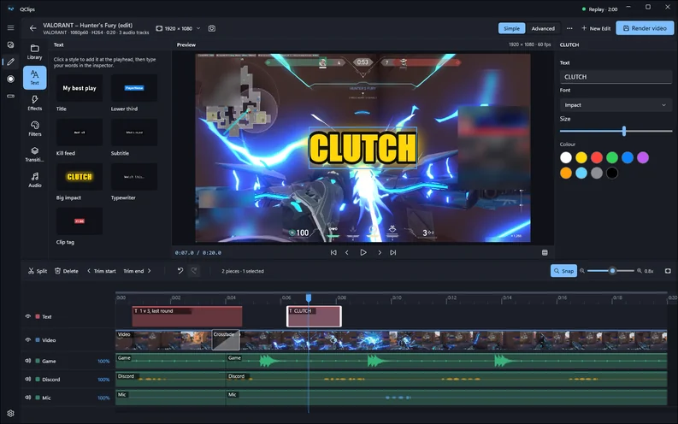The height and width of the screenshot is (424, 678).
Task: Click the Game track 100% volume
Action: pyautogui.click(x=103, y=362)
